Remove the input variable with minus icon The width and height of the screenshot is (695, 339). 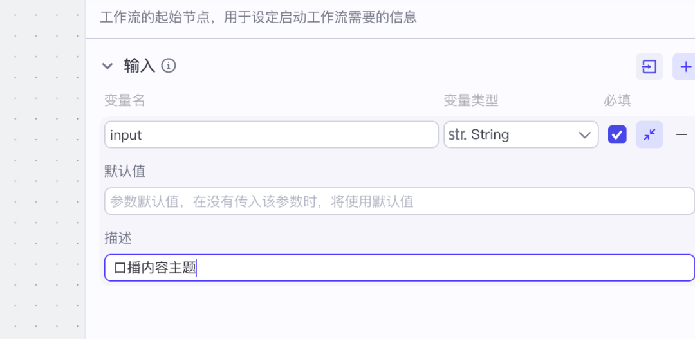(681, 134)
